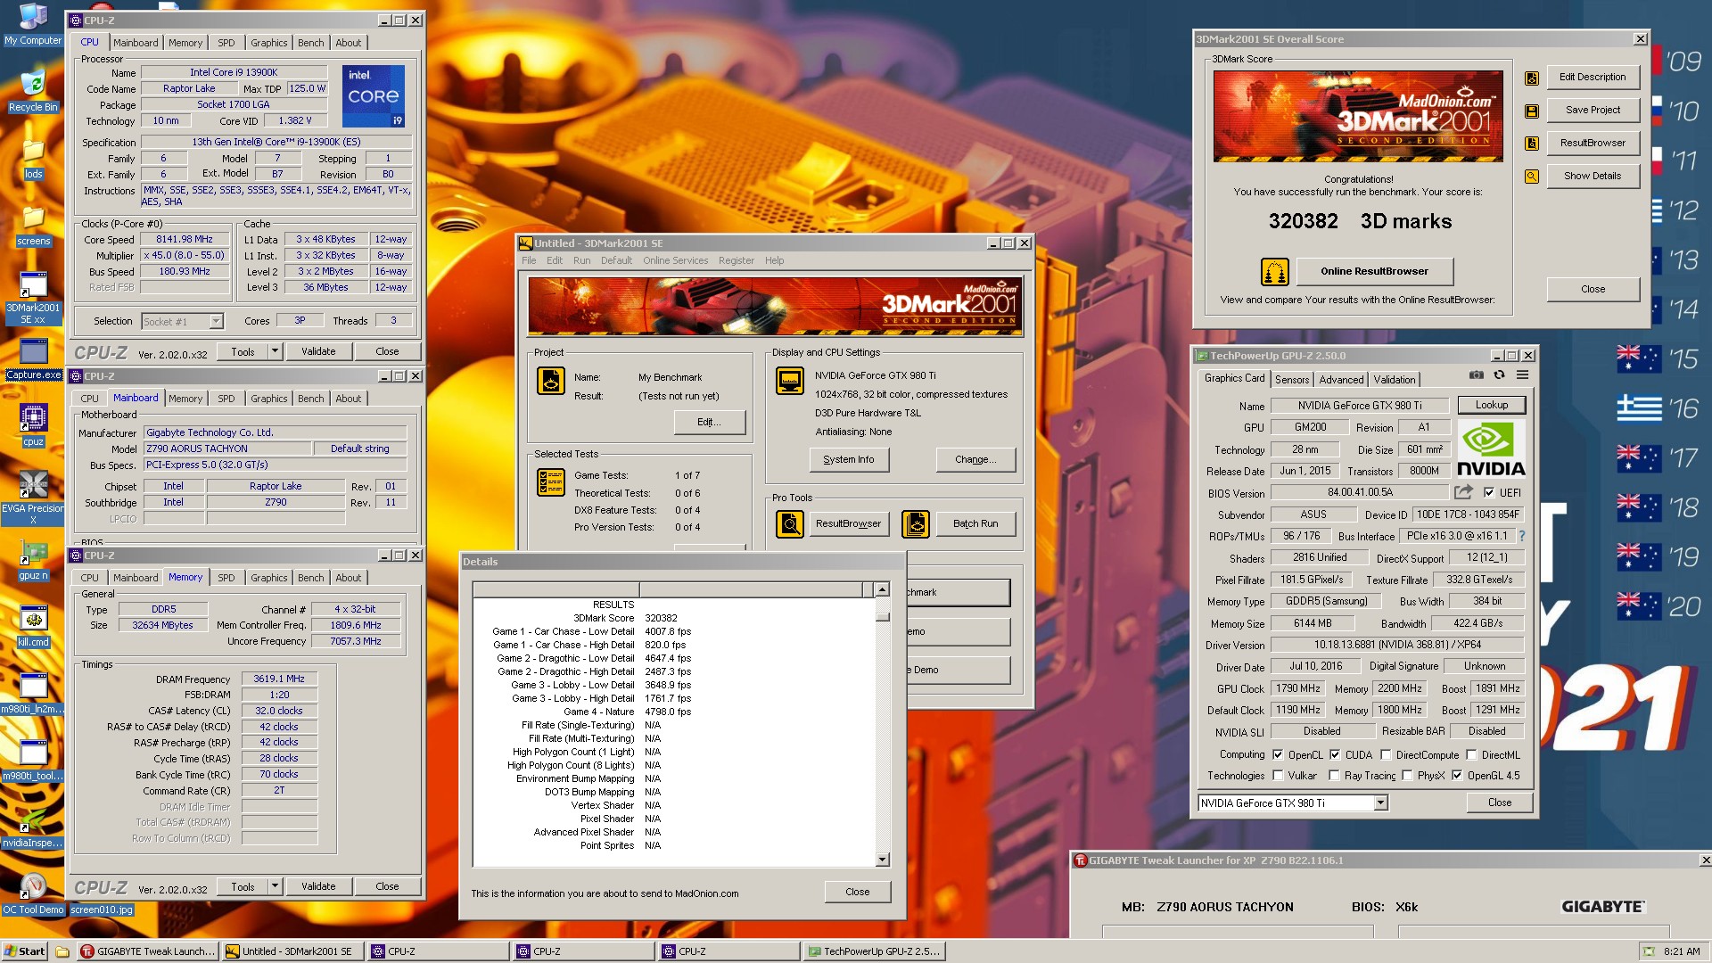Open Run menu in 3DMark2001 SE
Screen dimensions: 1712x963
581,260
